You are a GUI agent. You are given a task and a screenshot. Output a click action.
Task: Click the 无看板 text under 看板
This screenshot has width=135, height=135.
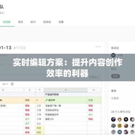[115, 98]
